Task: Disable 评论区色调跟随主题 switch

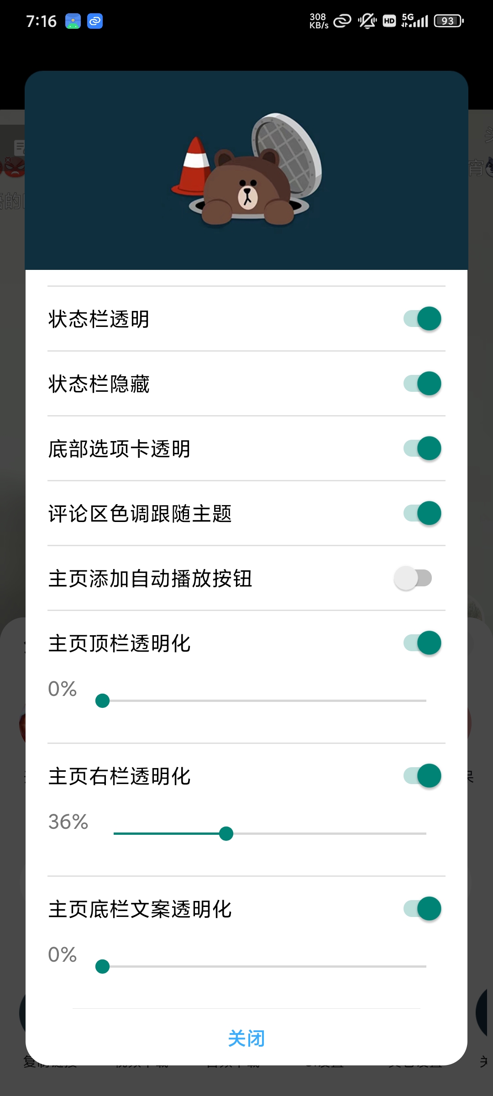Action: [x=422, y=513]
